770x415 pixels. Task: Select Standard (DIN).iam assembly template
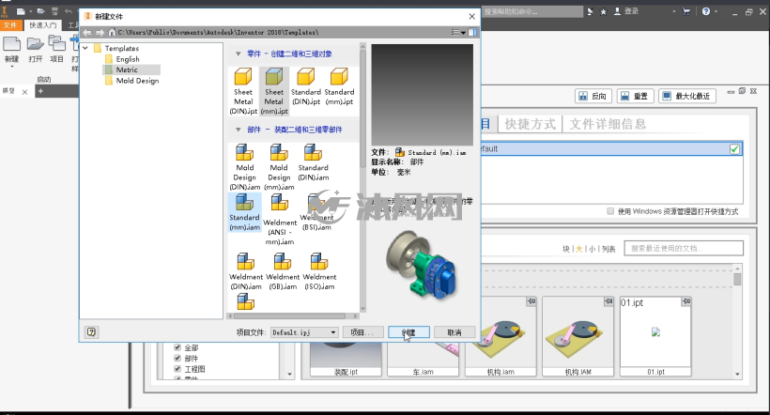coord(314,162)
